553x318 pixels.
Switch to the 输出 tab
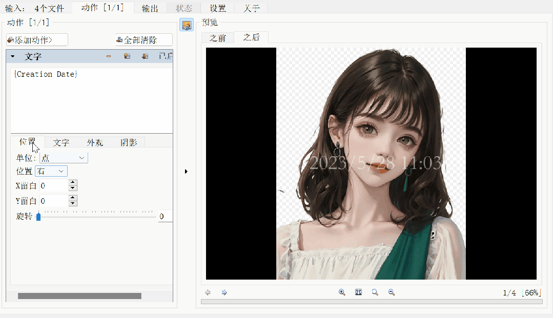[x=150, y=8]
